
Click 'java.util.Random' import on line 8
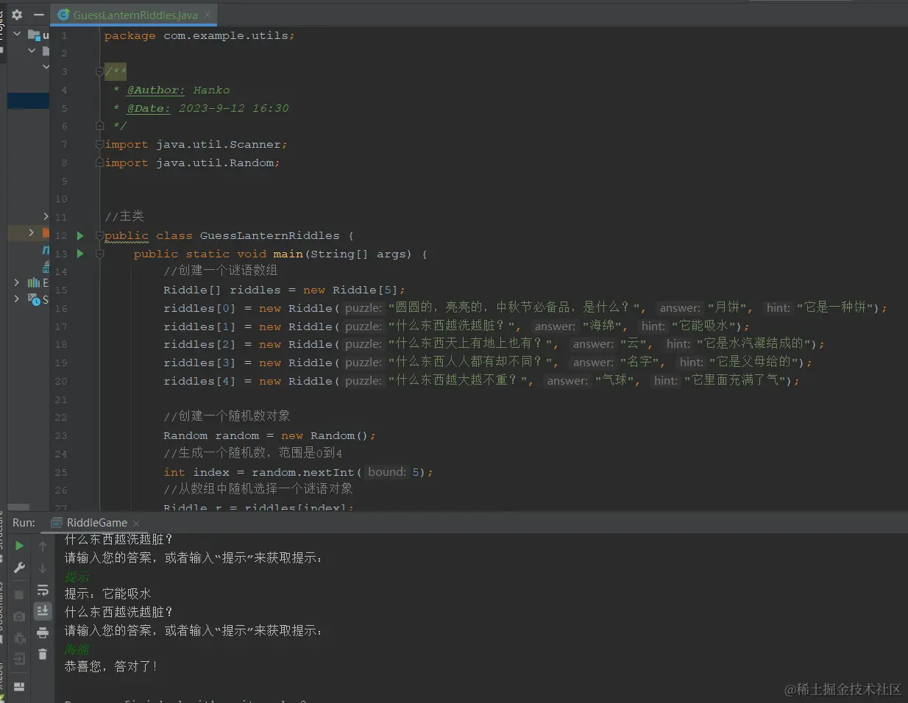(x=214, y=163)
